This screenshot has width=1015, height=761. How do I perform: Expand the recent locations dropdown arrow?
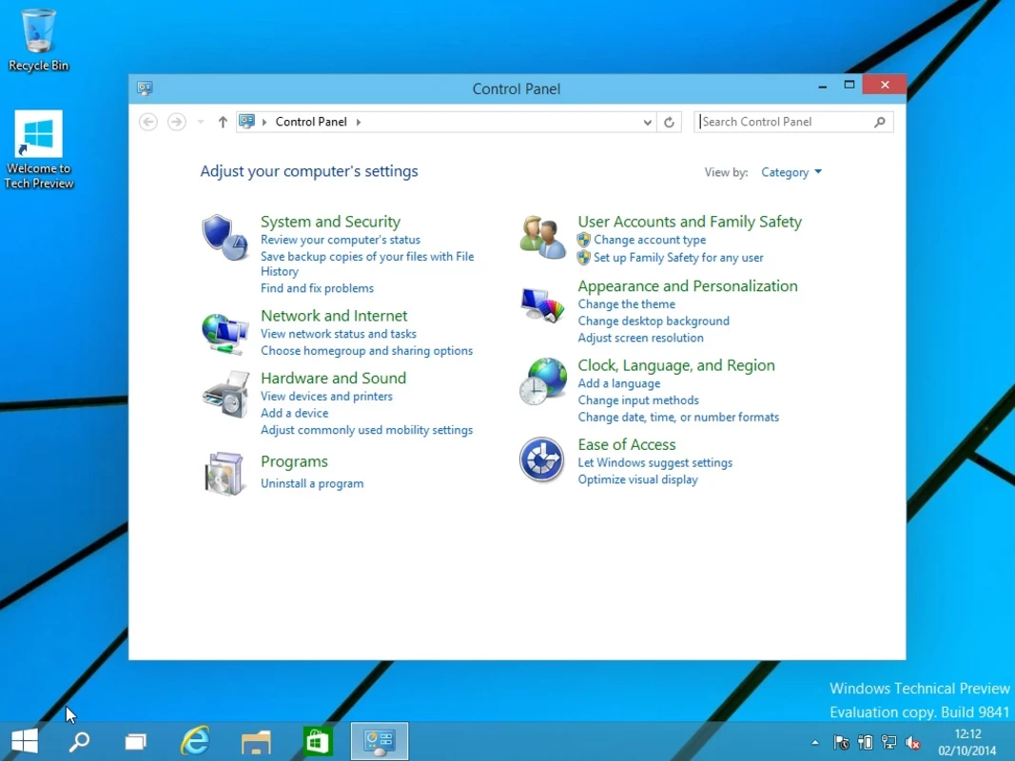tap(200, 122)
